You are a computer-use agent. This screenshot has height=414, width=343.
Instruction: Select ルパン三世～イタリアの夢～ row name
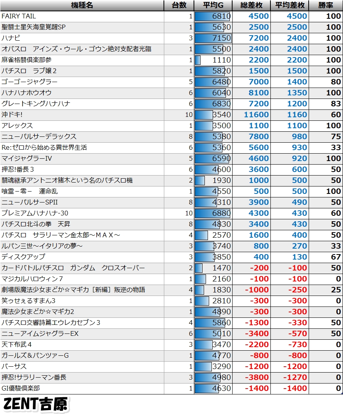pyautogui.click(x=42, y=246)
